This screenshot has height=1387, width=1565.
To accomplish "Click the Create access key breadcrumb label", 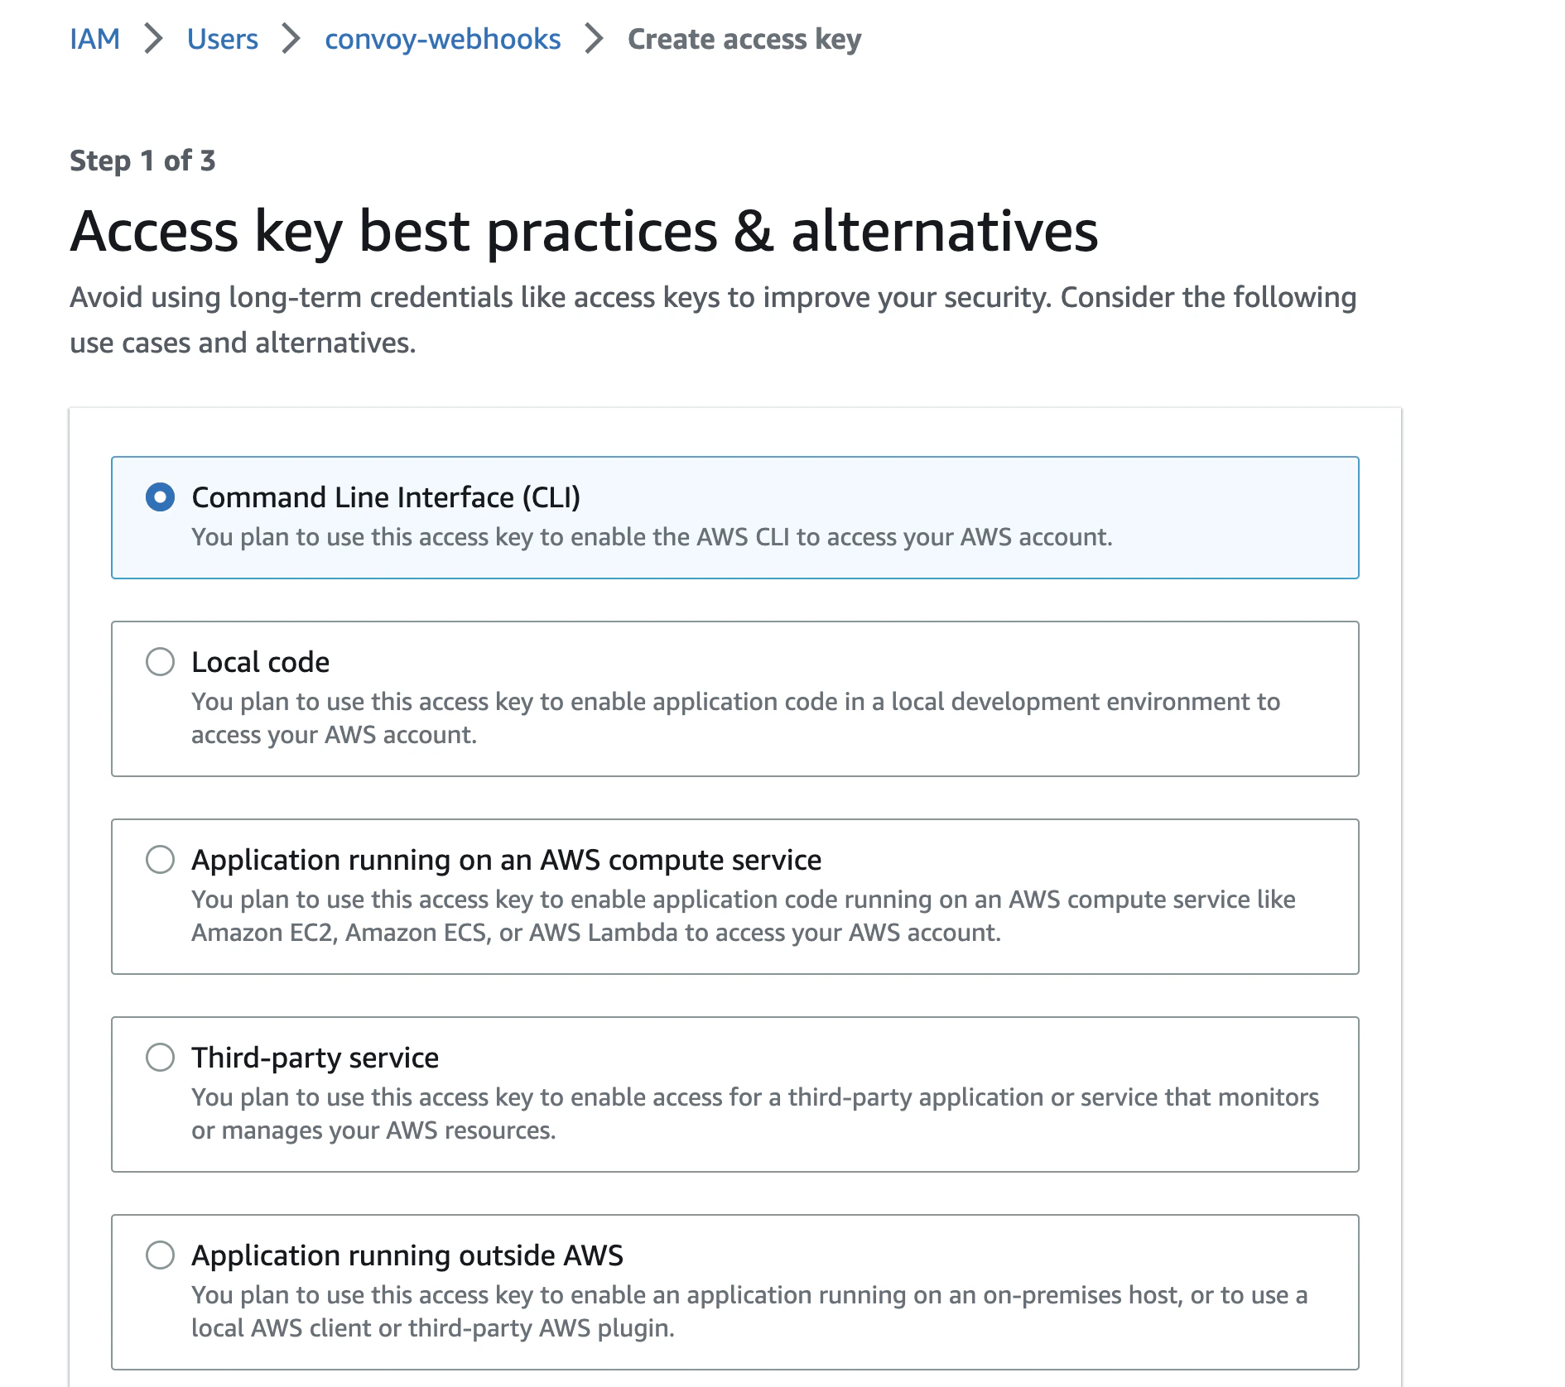I will [x=744, y=38].
